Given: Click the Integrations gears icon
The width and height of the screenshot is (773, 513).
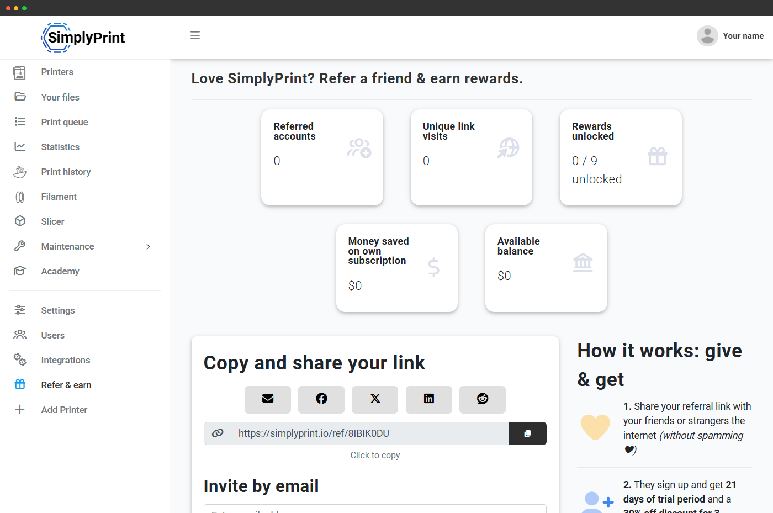Looking at the screenshot, I should (20, 359).
